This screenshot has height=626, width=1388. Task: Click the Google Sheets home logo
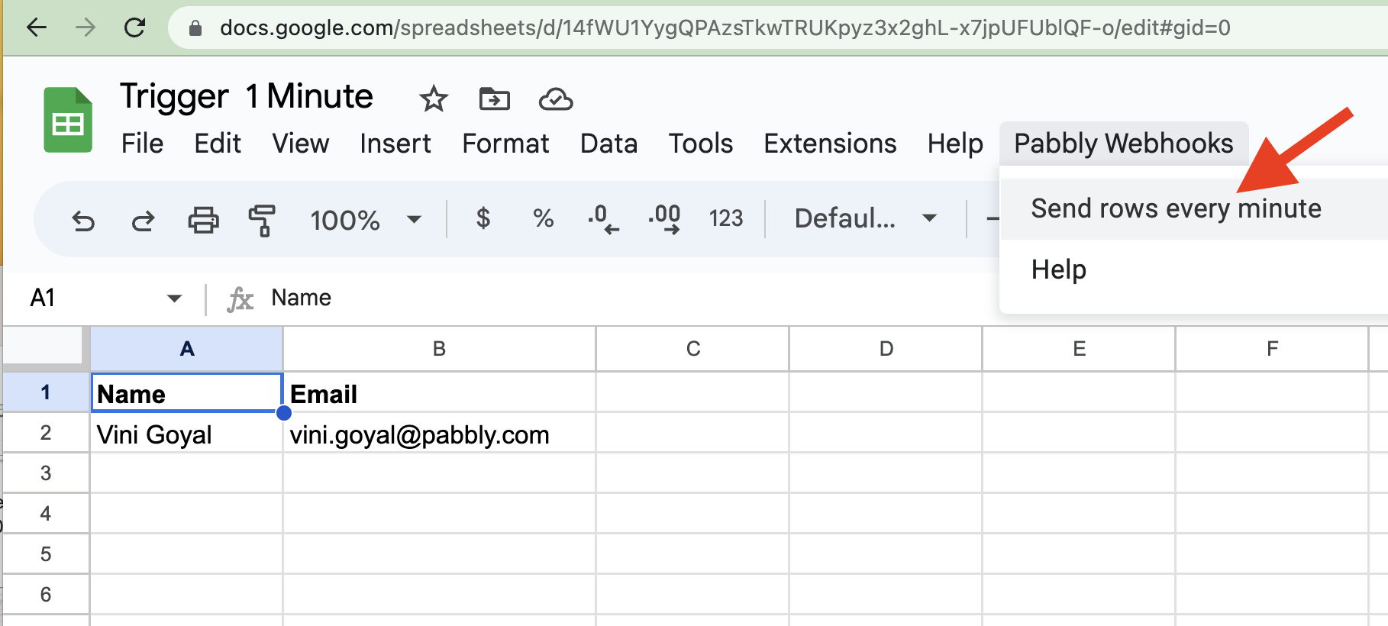pyautogui.click(x=68, y=120)
